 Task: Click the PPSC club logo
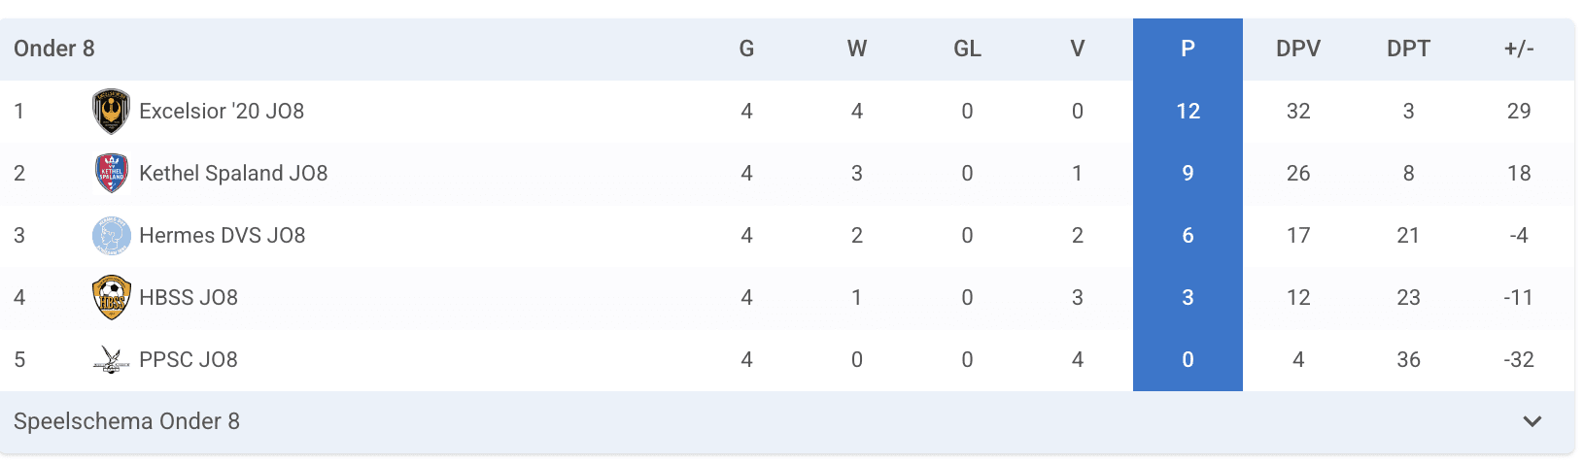(111, 360)
